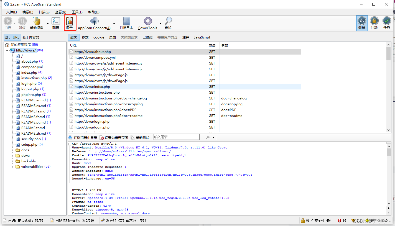Switch to the 任务 tasks view
This screenshot has height=226, width=395.
tap(387, 23)
